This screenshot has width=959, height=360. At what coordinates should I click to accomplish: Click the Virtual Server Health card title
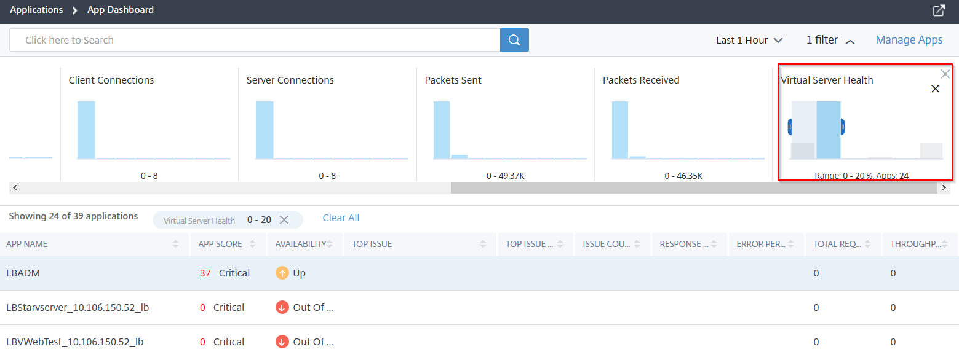click(827, 80)
